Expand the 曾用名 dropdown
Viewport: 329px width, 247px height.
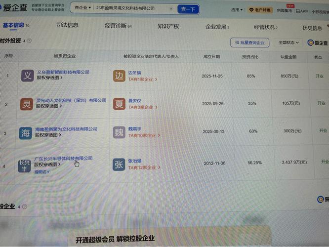click(x=42, y=172)
